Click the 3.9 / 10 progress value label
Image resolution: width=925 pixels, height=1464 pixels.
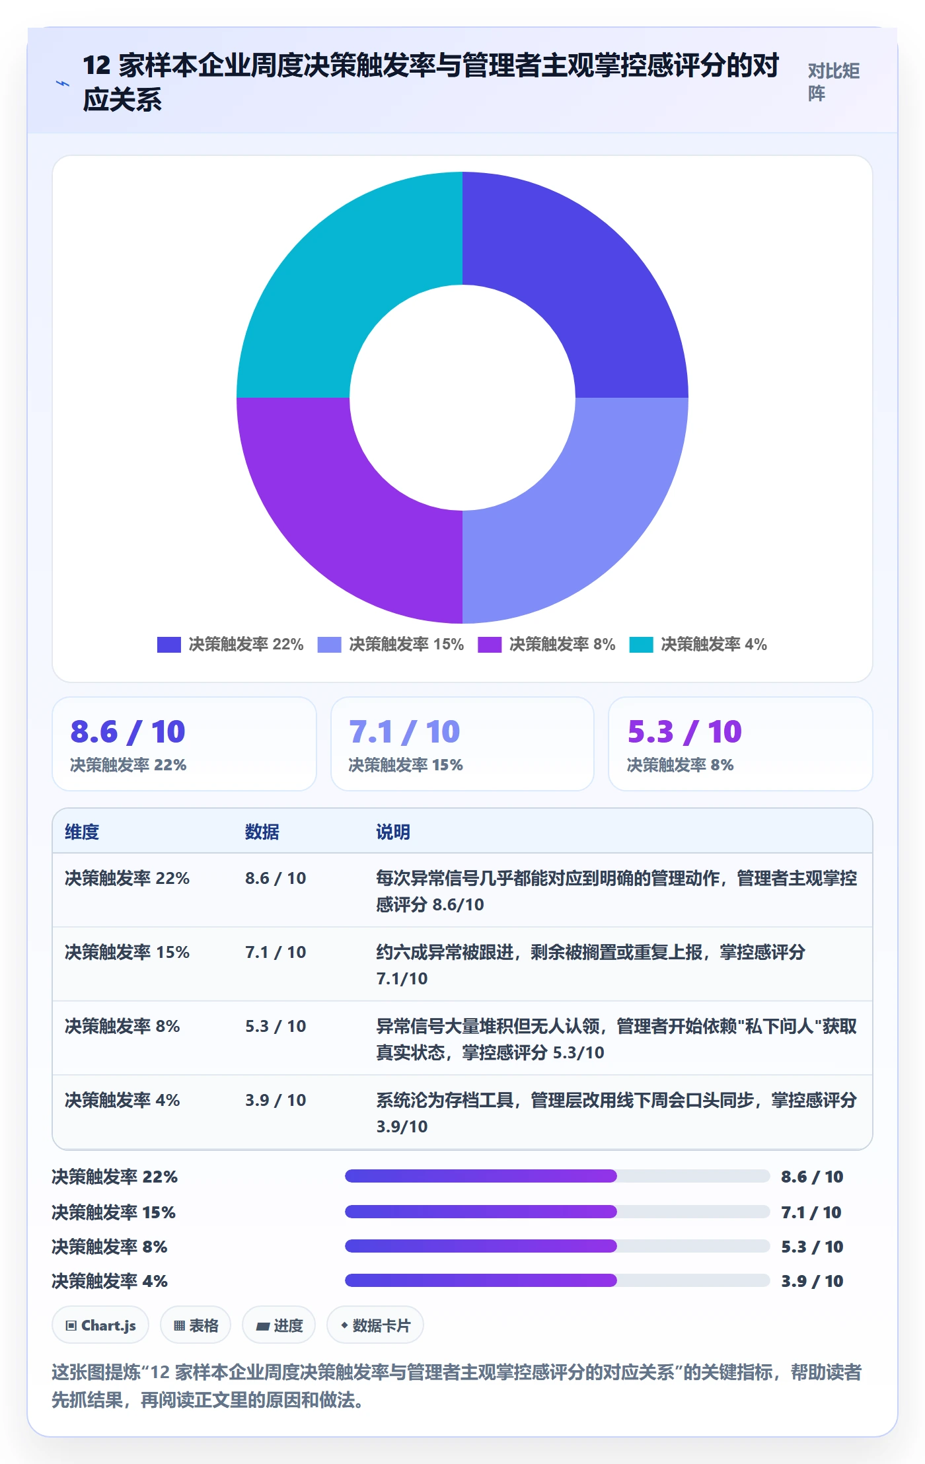point(812,1281)
